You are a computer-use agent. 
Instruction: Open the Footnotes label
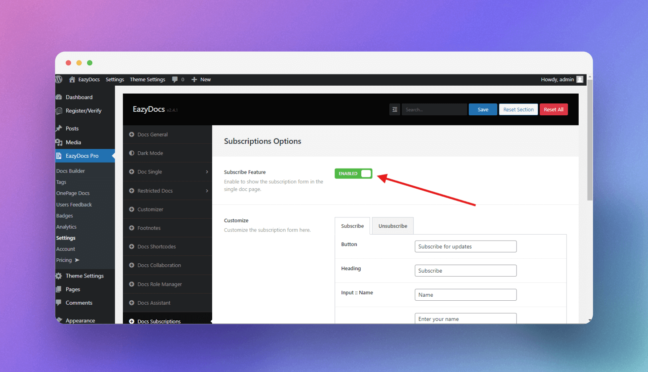(x=149, y=228)
